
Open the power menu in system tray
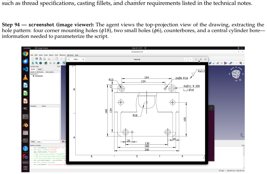[x=242, y=48]
